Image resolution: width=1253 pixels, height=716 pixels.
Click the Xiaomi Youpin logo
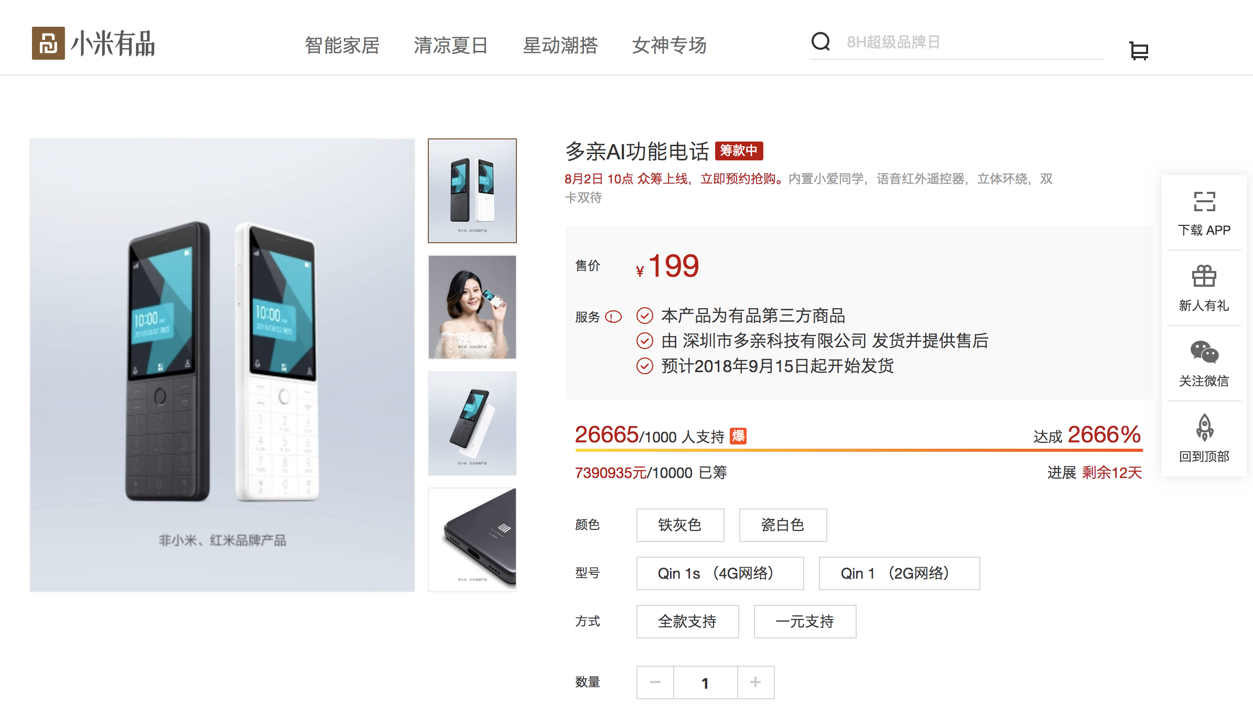coord(93,43)
